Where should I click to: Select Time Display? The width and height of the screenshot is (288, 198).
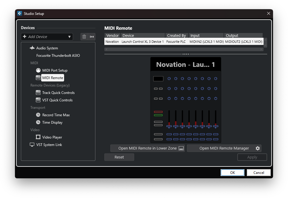pos(52,122)
